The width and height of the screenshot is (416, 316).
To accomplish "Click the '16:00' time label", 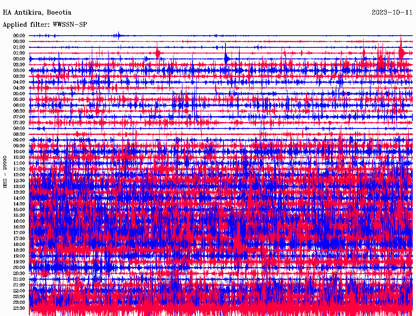I will point(19,221).
